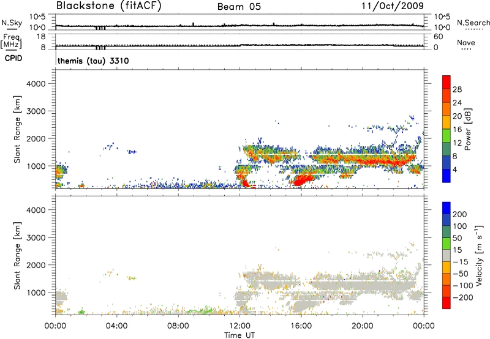Click the '2000' range tick in the velocity panel
Screen dimensions: 490x339
[x=36, y=265]
